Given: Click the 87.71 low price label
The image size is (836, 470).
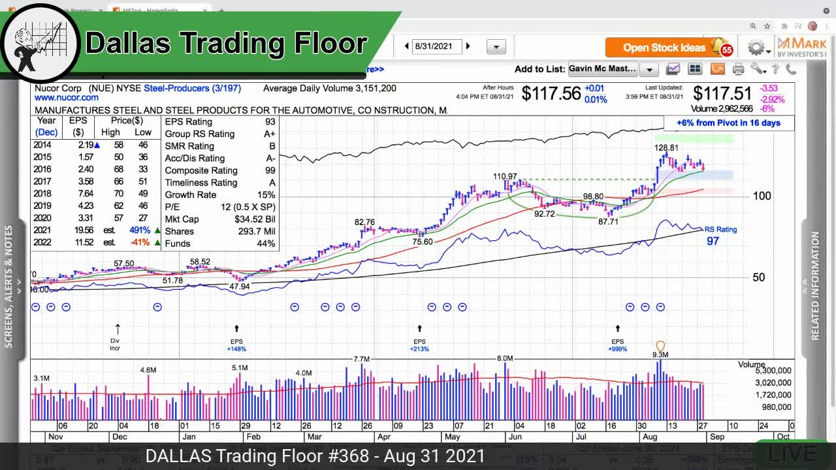Looking at the screenshot, I should point(608,221).
